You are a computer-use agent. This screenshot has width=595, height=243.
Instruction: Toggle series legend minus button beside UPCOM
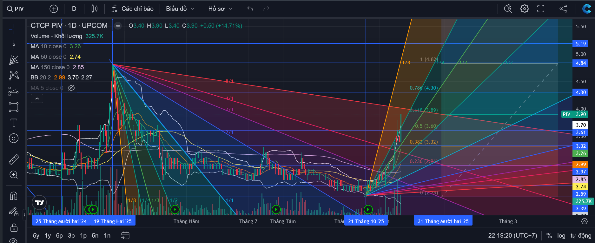click(118, 26)
